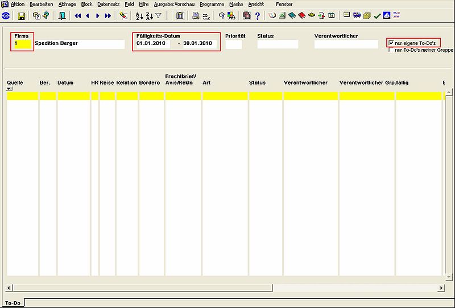Jump to first record double-left arrow

(x=78, y=16)
